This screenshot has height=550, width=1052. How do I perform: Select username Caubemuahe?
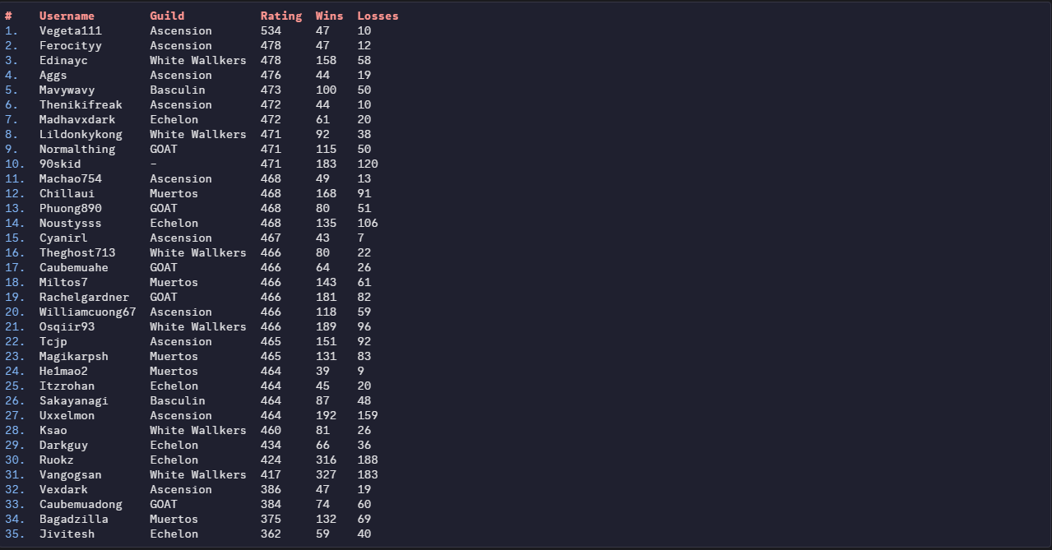(74, 267)
